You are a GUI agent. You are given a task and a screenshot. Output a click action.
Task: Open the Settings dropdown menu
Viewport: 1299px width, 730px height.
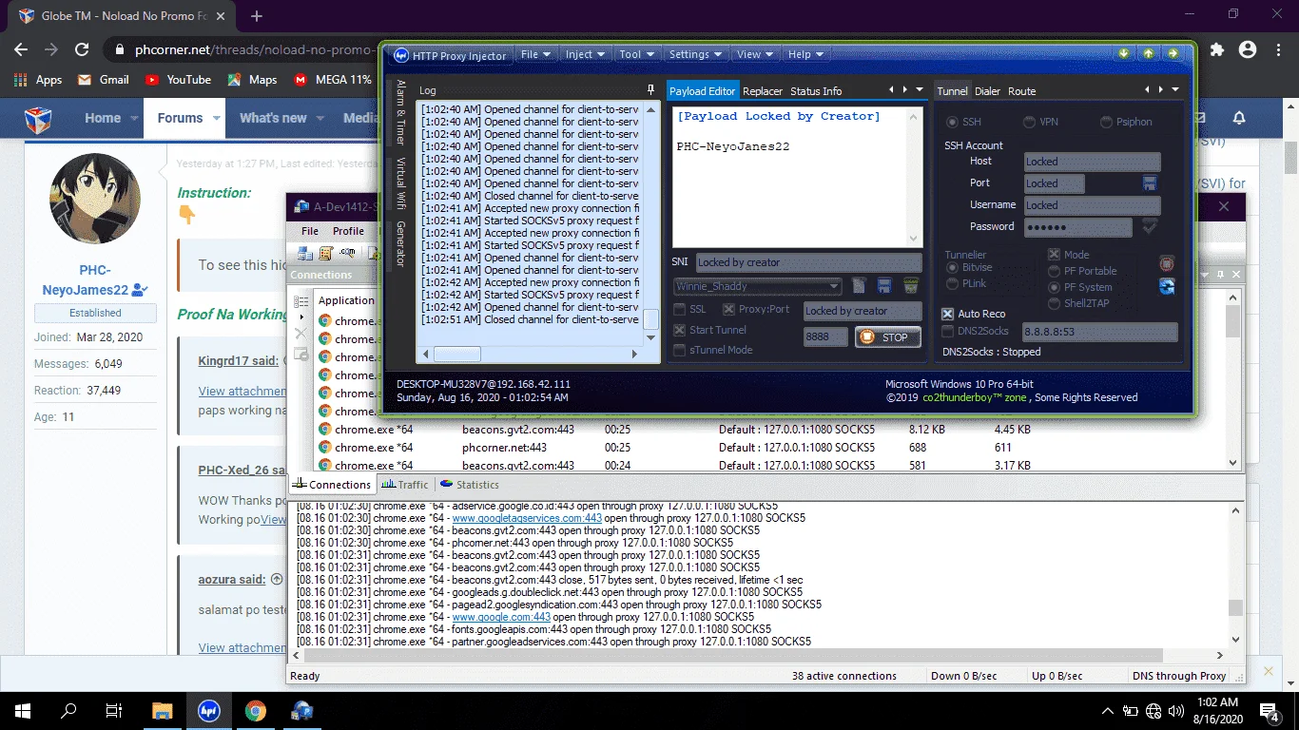click(x=694, y=55)
